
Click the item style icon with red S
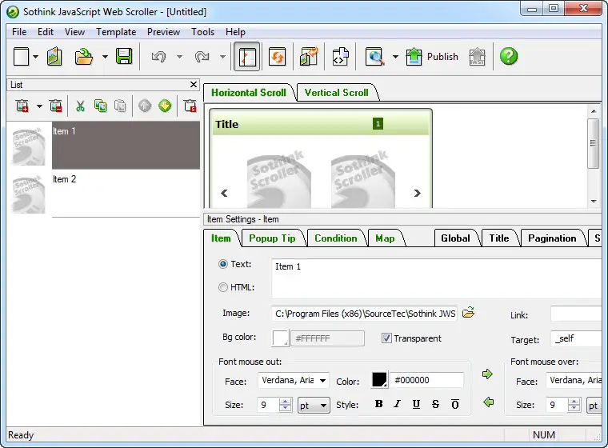(x=190, y=106)
